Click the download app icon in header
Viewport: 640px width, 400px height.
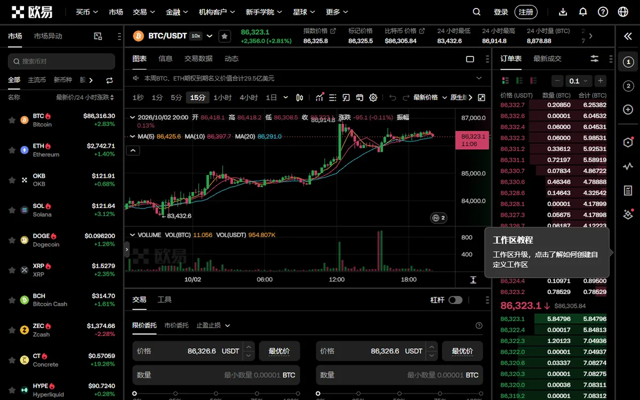pyautogui.click(x=563, y=12)
